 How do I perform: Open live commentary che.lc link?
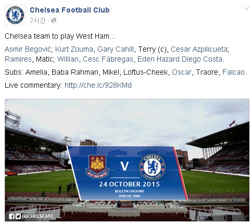tap(98, 85)
